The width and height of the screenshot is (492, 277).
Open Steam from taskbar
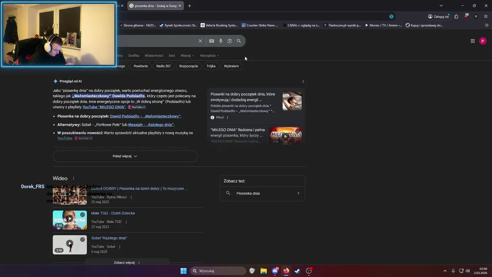point(297,271)
